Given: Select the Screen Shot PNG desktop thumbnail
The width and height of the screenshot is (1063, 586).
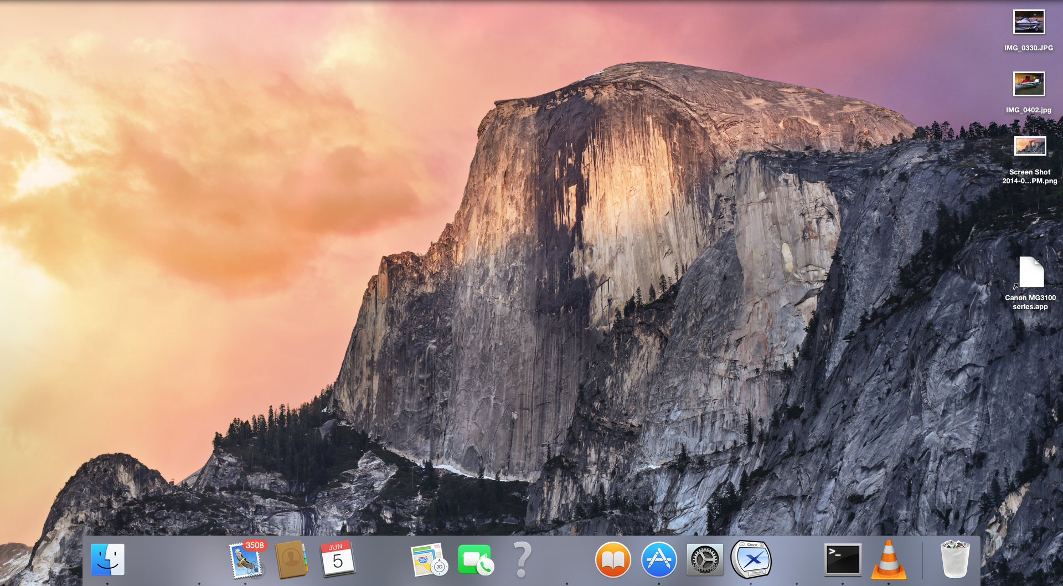Looking at the screenshot, I should (x=1030, y=146).
